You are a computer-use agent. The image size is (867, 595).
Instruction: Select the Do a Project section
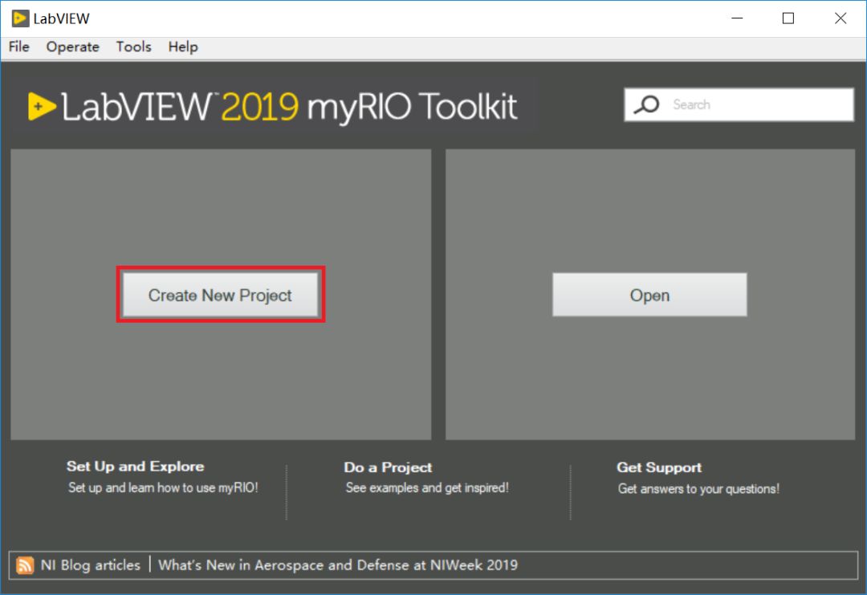click(x=386, y=467)
